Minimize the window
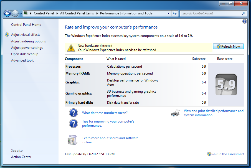Image resolution: width=251 pixels, height=168 pixels. (223, 3)
